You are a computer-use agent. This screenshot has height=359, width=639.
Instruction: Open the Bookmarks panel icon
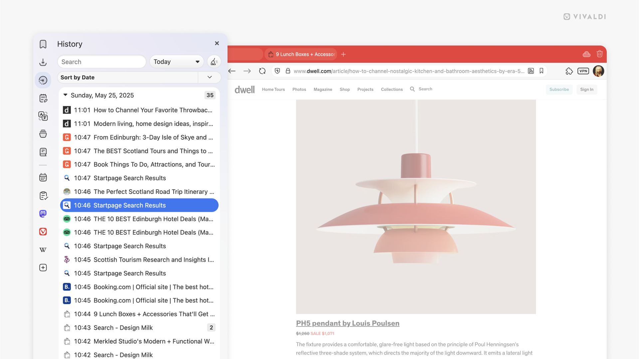click(43, 44)
